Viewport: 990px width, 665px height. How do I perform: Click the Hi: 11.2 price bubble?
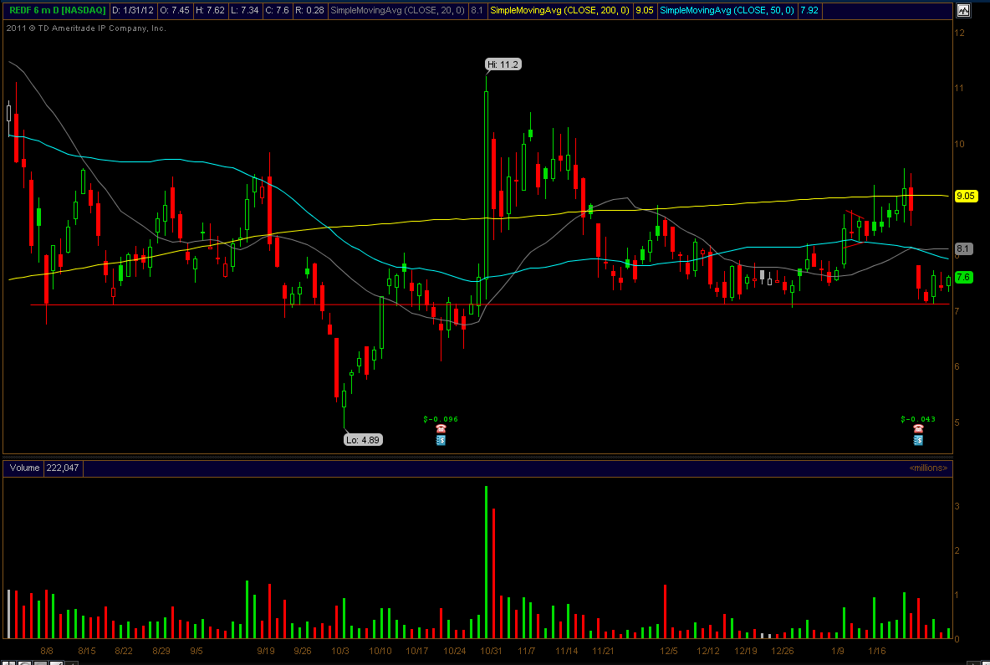pos(503,64)
